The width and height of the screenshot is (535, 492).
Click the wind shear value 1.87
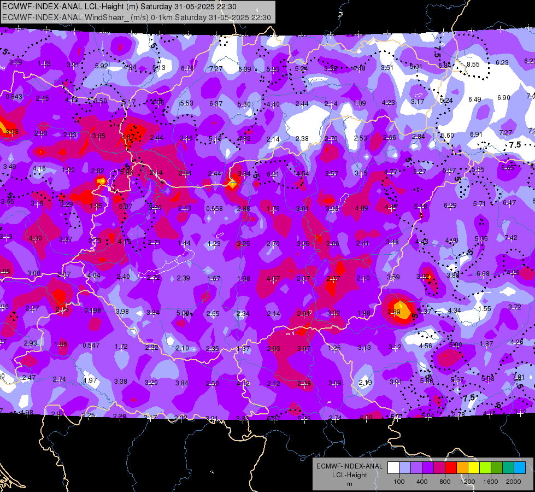coord(486,344)
